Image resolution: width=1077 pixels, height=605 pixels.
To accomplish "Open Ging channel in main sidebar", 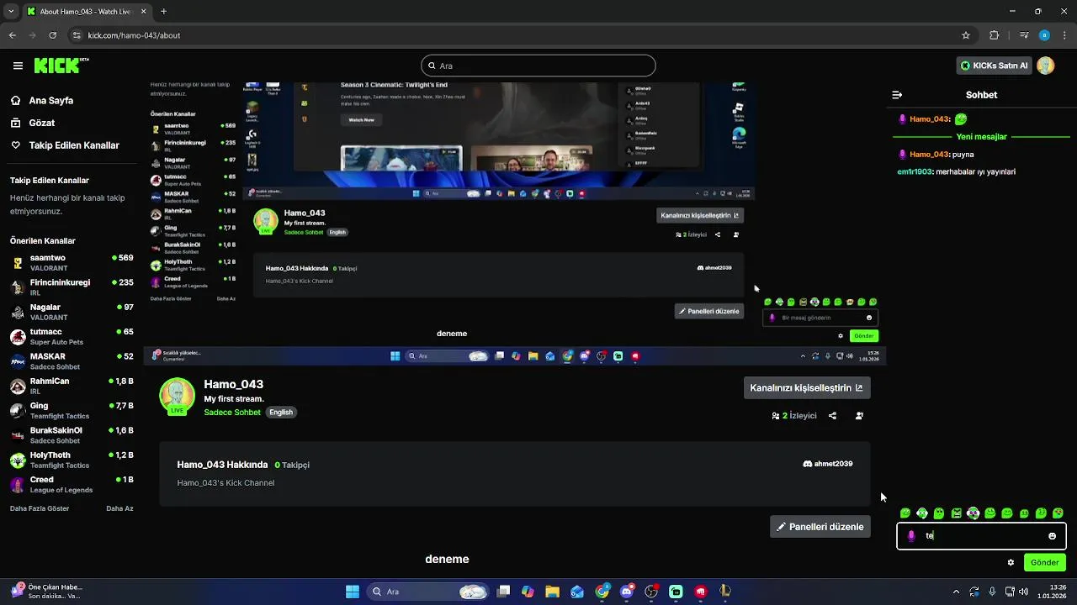I will 72,411.
